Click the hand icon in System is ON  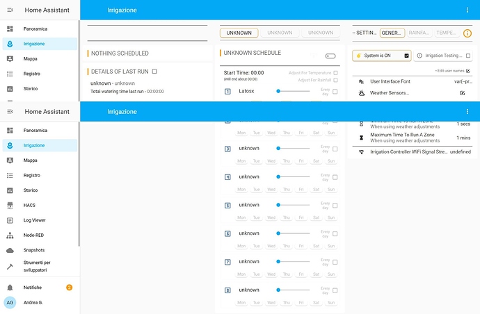click(x=359, y=56)
